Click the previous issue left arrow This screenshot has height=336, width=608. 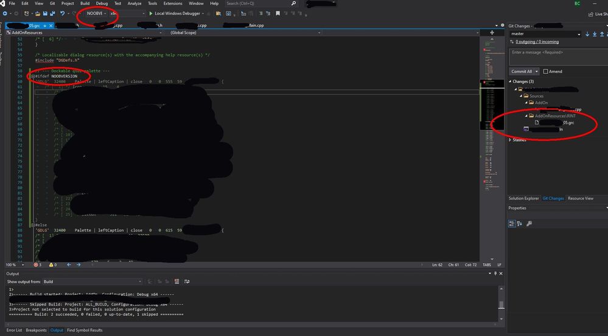point(69,265)
